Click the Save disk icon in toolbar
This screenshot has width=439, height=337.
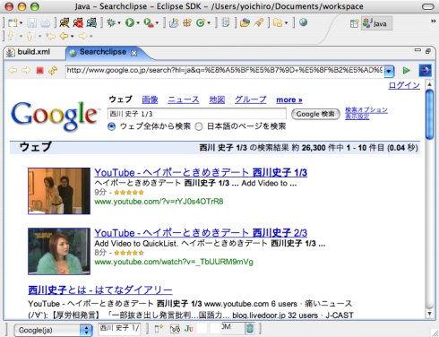click(32, 23)
